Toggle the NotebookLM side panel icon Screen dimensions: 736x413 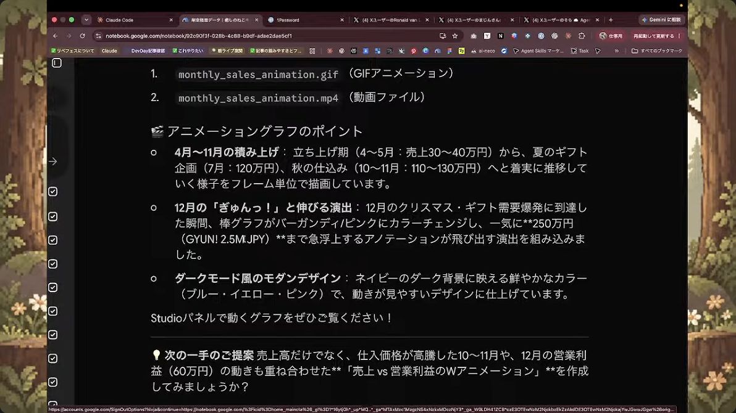tap(56, 63)
